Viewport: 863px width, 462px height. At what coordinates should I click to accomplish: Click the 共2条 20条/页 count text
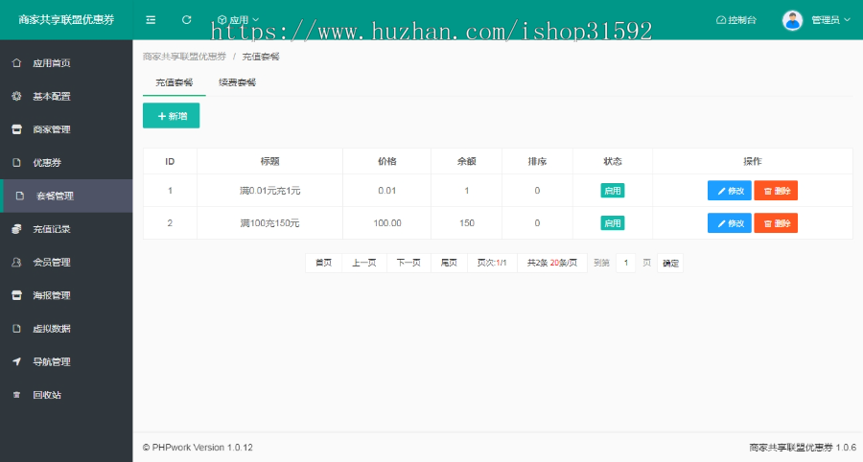552,263
